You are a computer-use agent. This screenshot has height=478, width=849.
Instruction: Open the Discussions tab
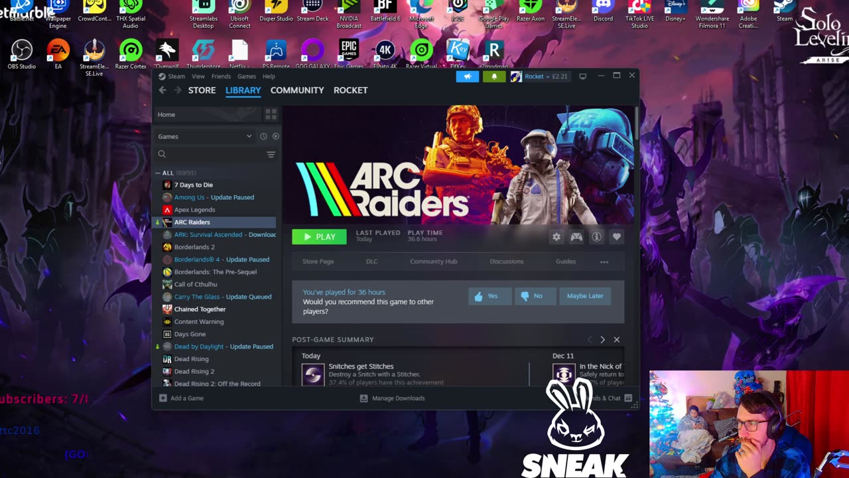coord(506,262)
